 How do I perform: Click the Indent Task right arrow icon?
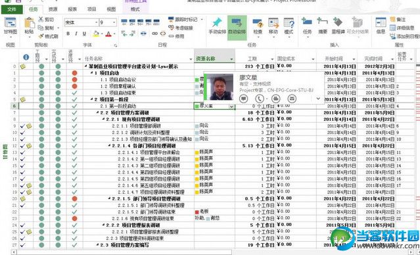pyautogui.click(x=132, y=34)
